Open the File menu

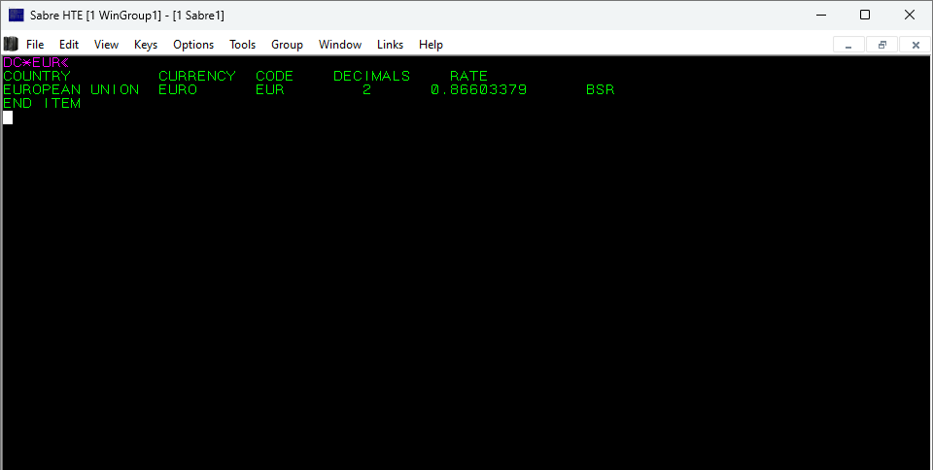point(35,45)
